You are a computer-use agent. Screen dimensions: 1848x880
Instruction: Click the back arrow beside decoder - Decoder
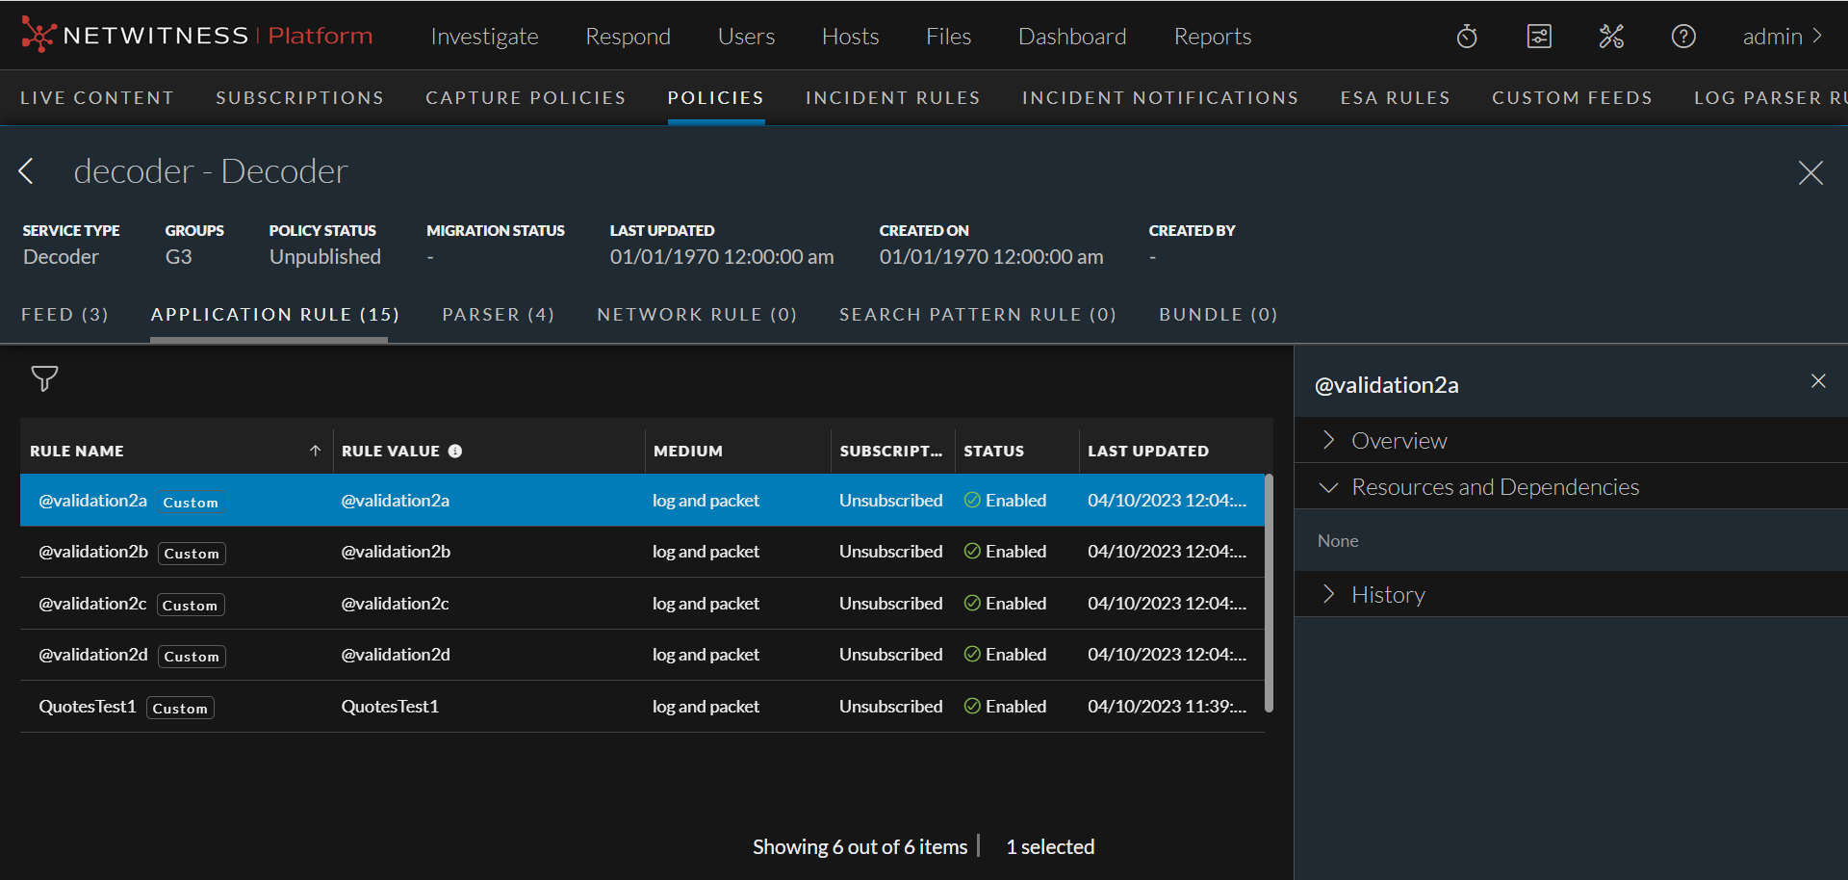(27, 171)
